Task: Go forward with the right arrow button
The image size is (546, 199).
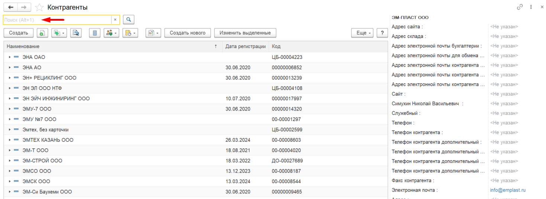Action: pyautogui.click(x=24, y=7)
